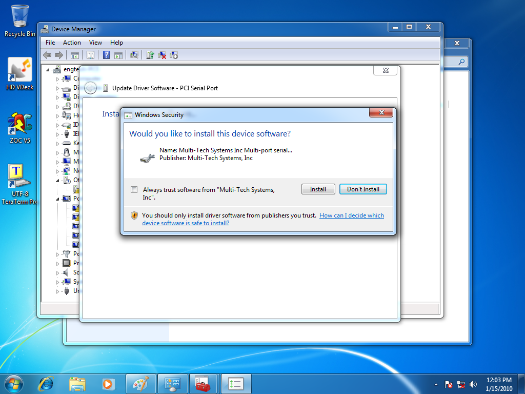Image resolution: width=525 pixels, height=394 pixels.
Task: Click the Windows Start orb
Action: pyautogui.click(x=13, y=383)
